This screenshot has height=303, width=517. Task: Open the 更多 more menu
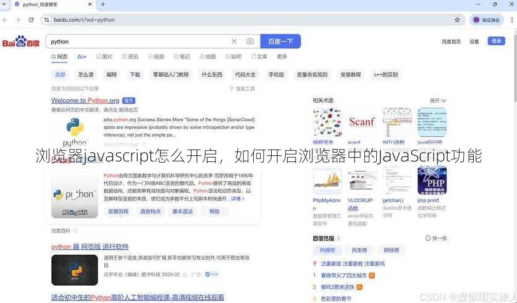(282, 57)
